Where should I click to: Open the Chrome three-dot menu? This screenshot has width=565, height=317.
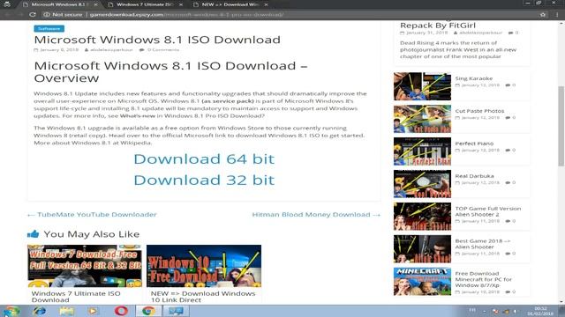coord(557,15)
